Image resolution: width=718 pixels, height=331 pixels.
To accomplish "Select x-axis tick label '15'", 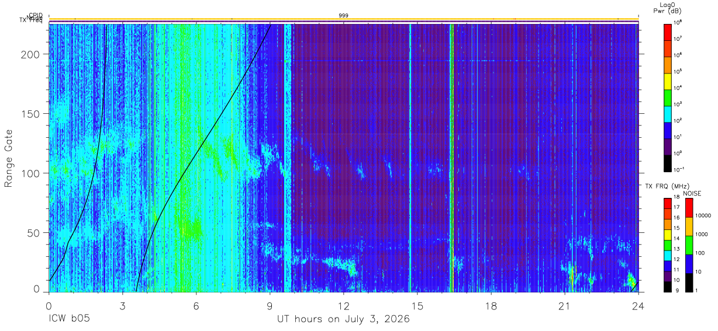I will [417, 306].
